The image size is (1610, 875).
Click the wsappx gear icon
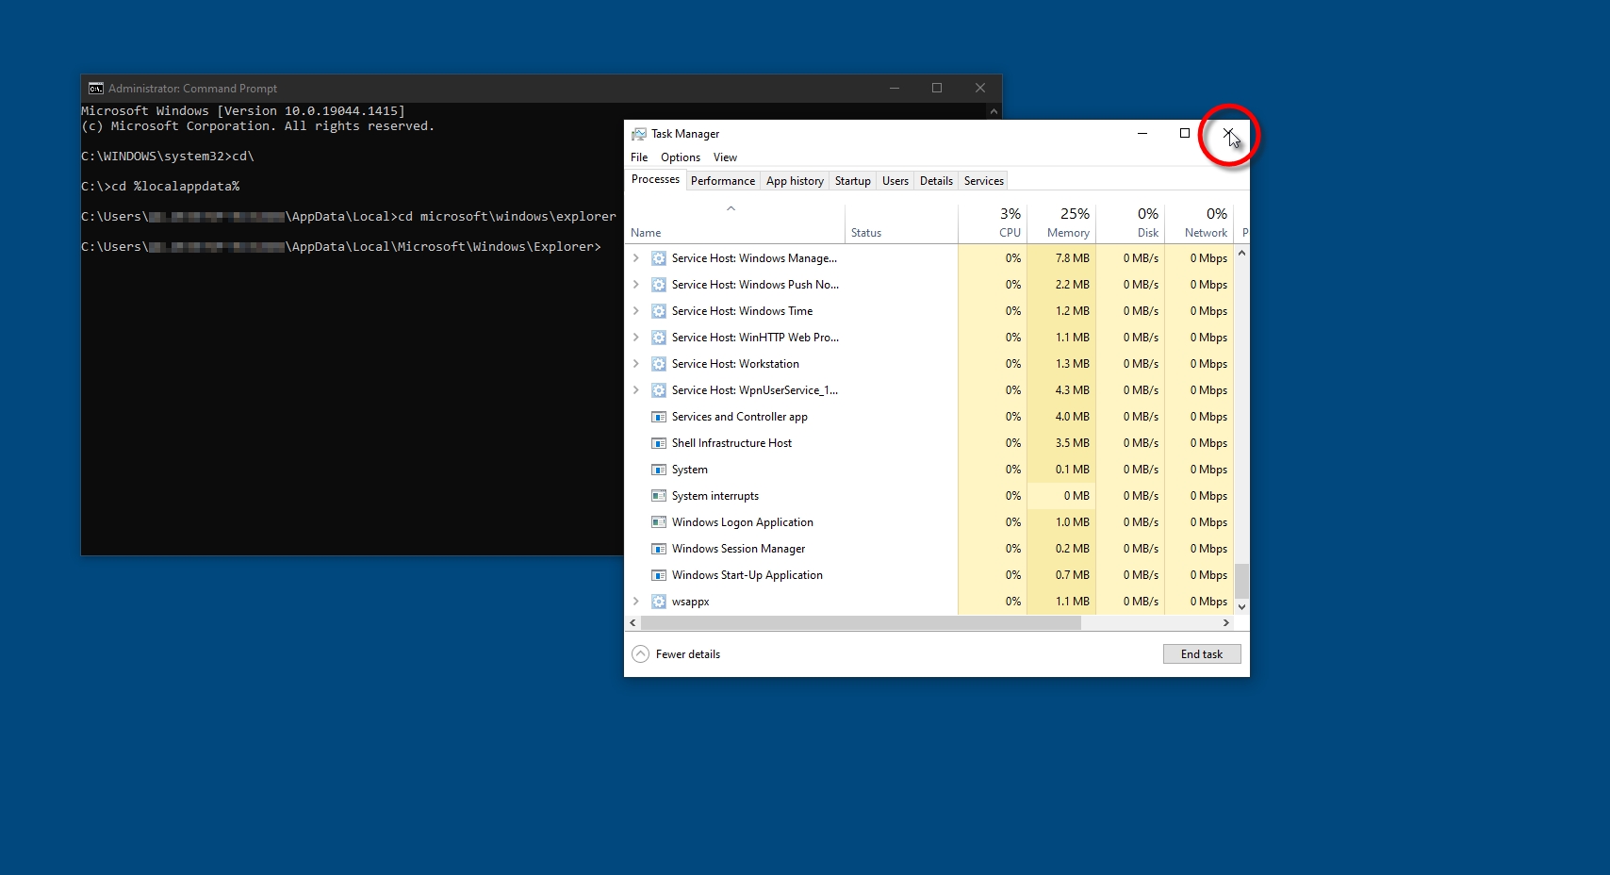coord(659,602)
